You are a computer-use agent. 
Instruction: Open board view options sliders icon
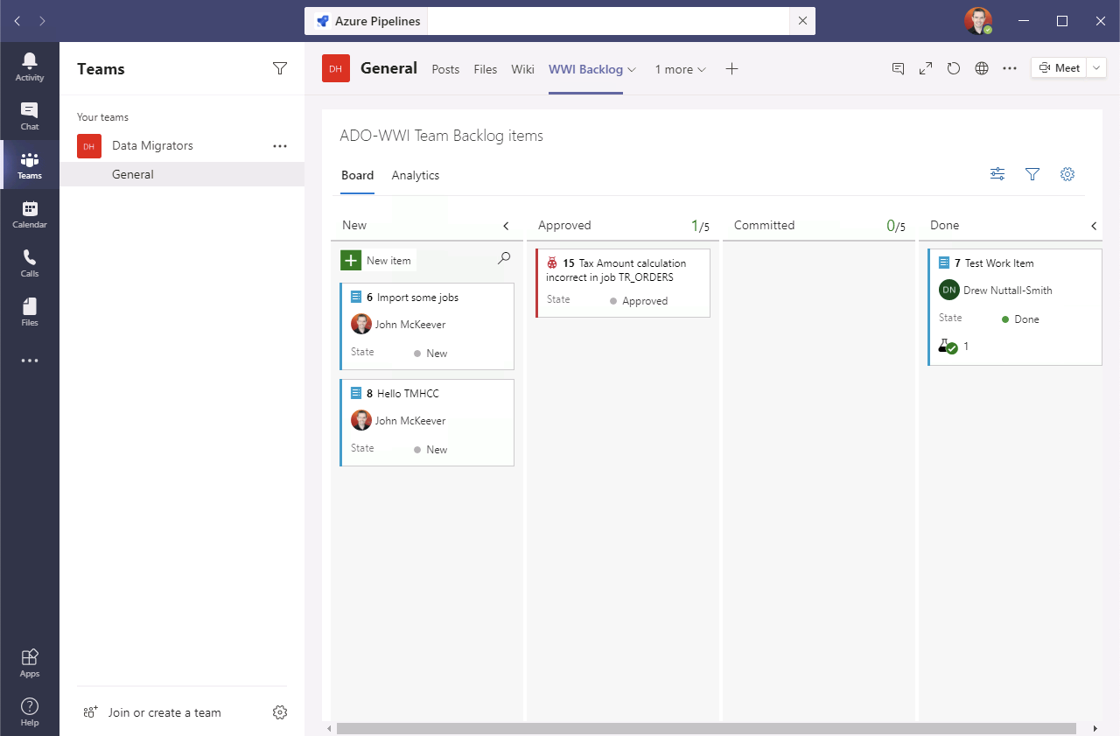coord(997,174)
